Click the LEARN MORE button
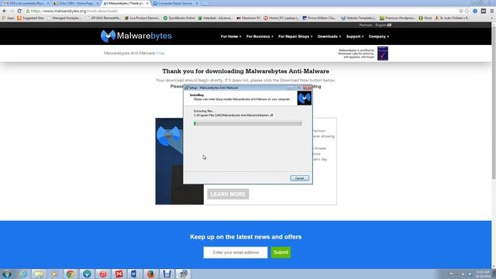This screenshot has height=279, width=496. 228,195
